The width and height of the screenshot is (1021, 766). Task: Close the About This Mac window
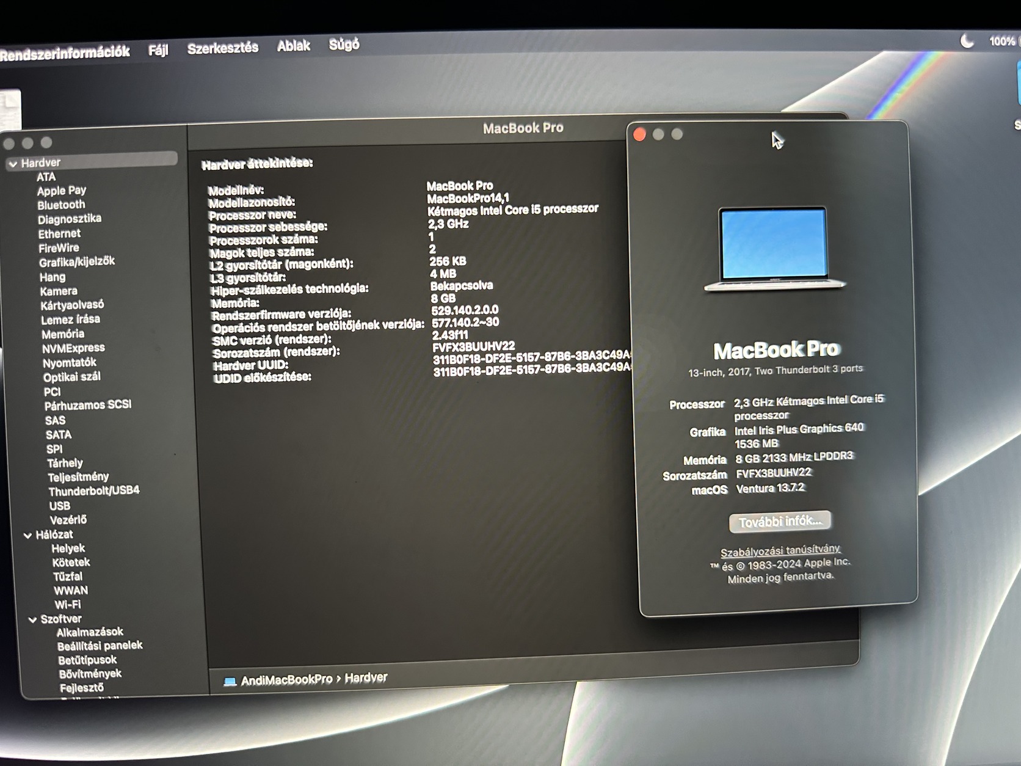(x=639, y=134)
